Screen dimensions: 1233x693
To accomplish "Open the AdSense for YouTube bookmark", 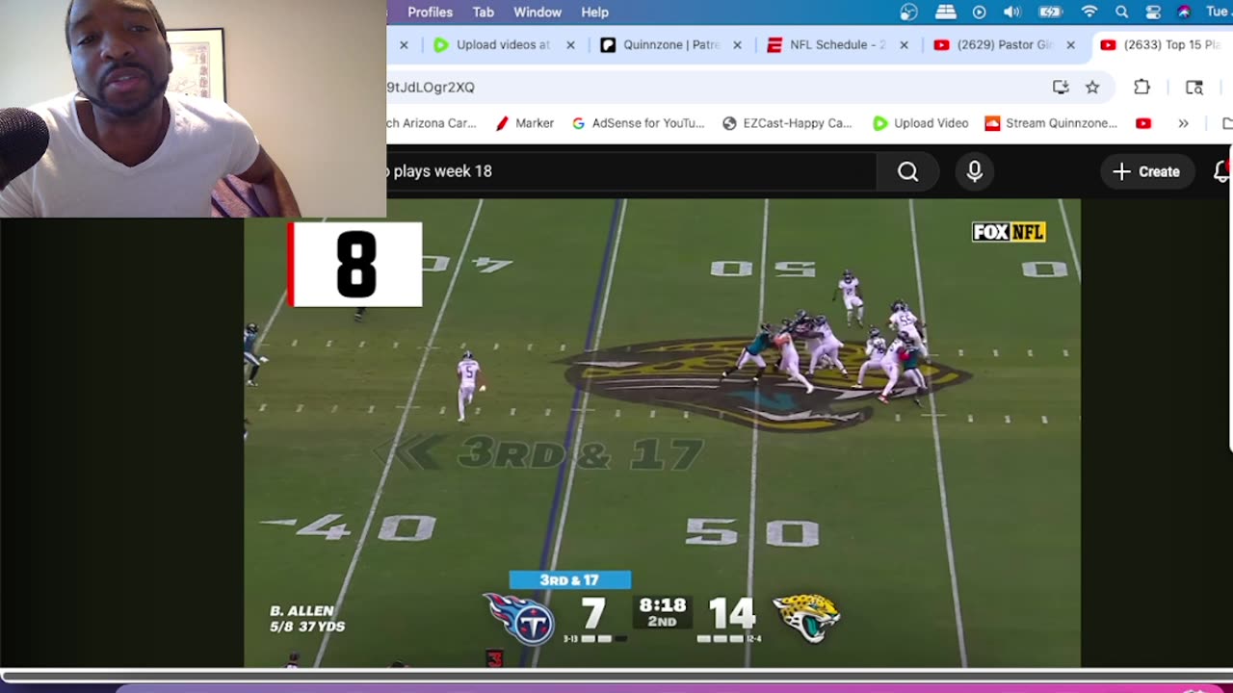I will 638,123.
